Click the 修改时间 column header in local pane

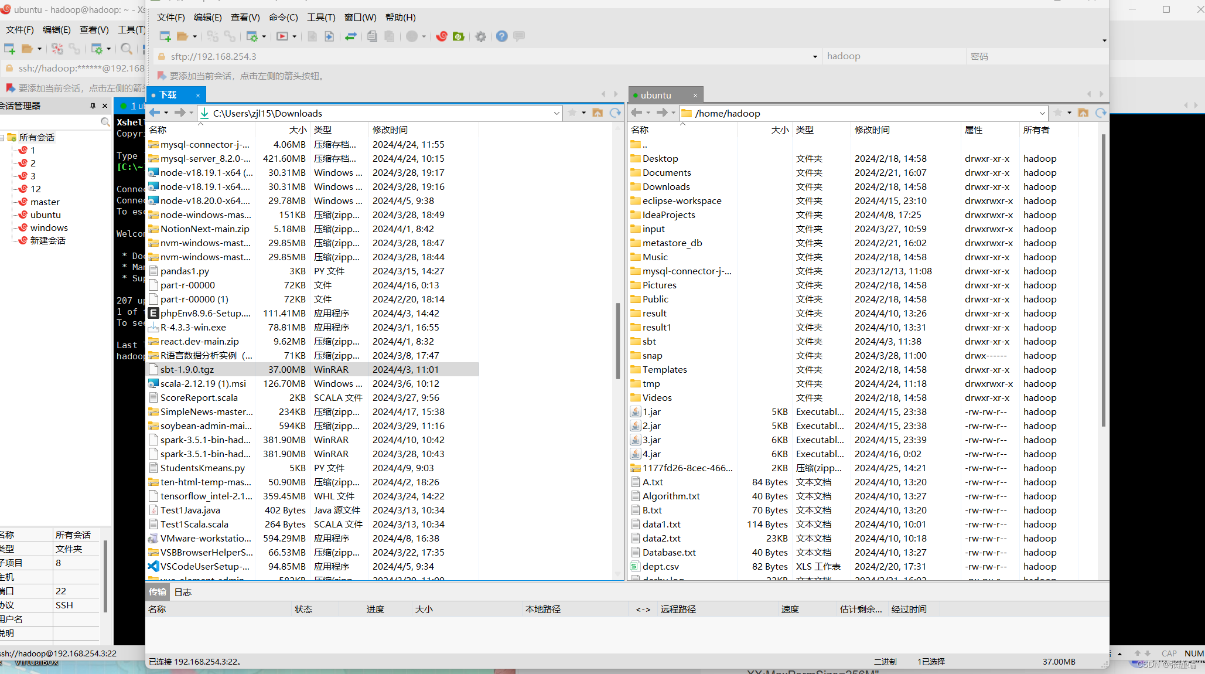(390, 130)
